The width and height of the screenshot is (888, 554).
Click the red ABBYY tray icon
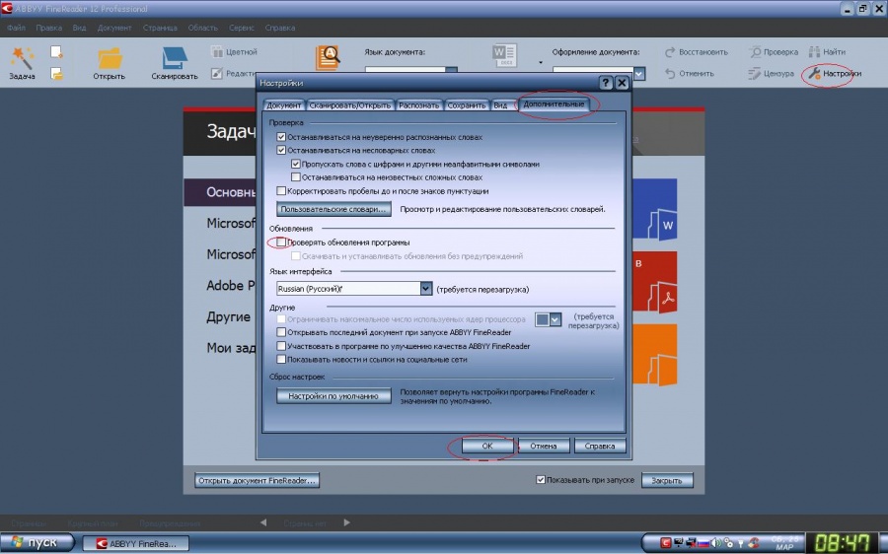click(665, 543)
